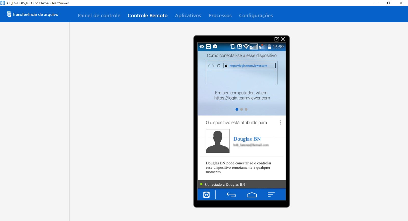Close the remote phone screen view
Viewport: 408px width, 221px height.
[283, 39]
